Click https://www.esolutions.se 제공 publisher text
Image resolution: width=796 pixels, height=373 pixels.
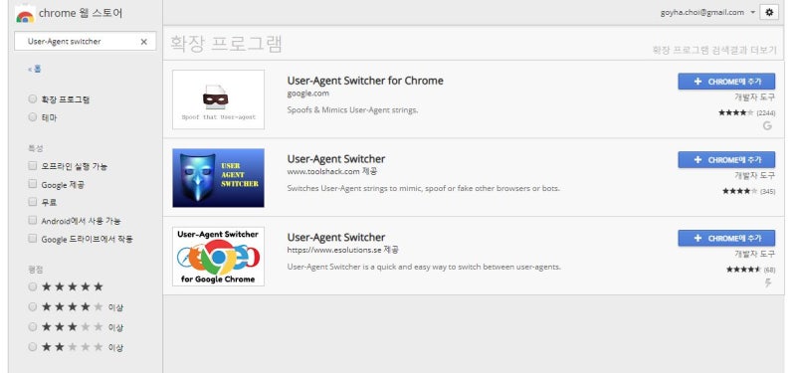342,250
